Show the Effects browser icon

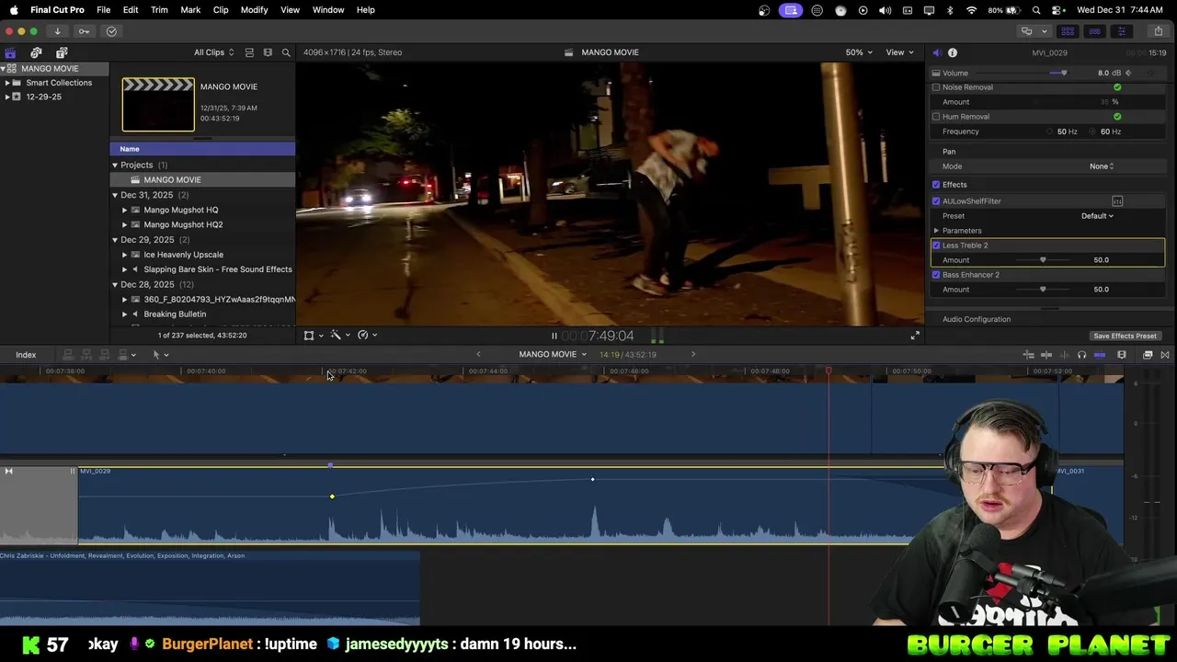[1148, 355]
